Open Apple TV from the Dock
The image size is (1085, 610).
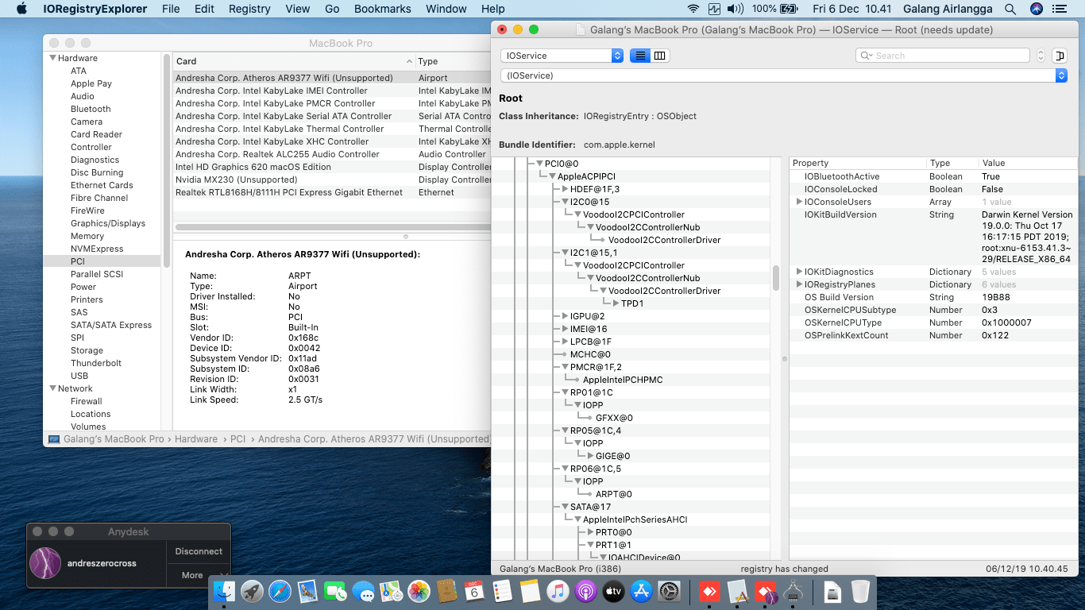[x=613, y=591]
